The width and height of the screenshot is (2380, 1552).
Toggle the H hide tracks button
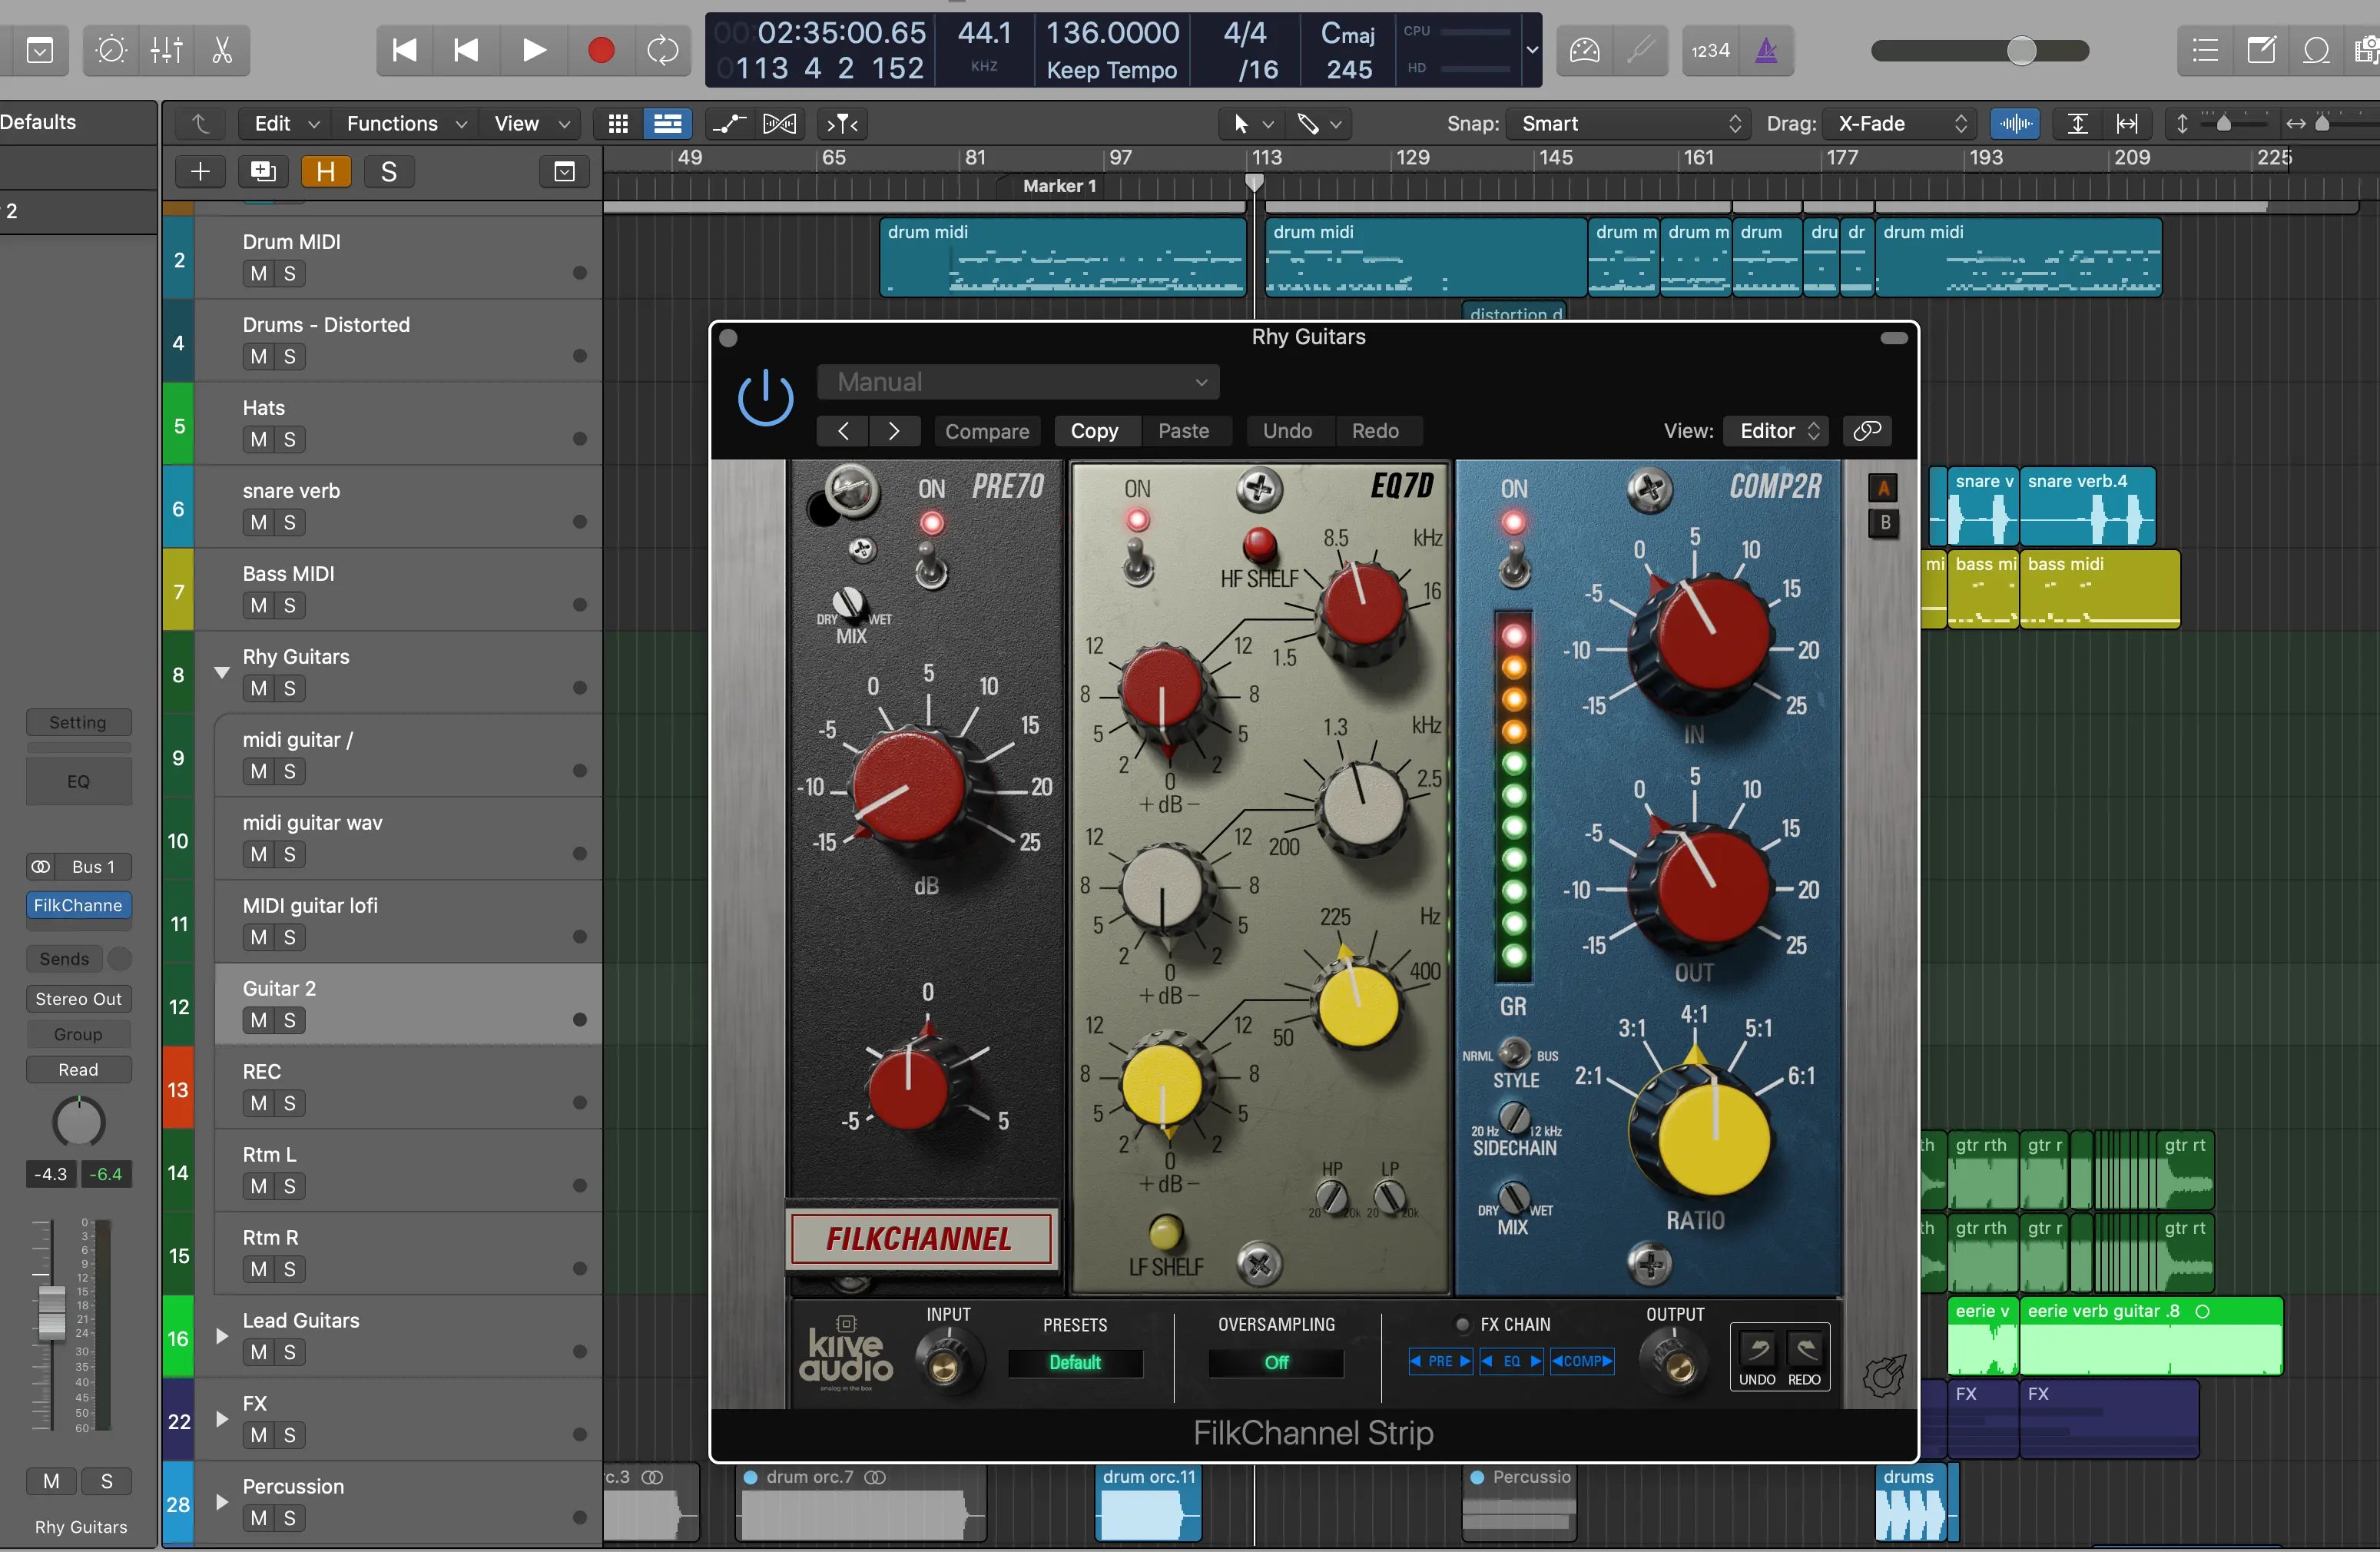click(x=326, y=172)
